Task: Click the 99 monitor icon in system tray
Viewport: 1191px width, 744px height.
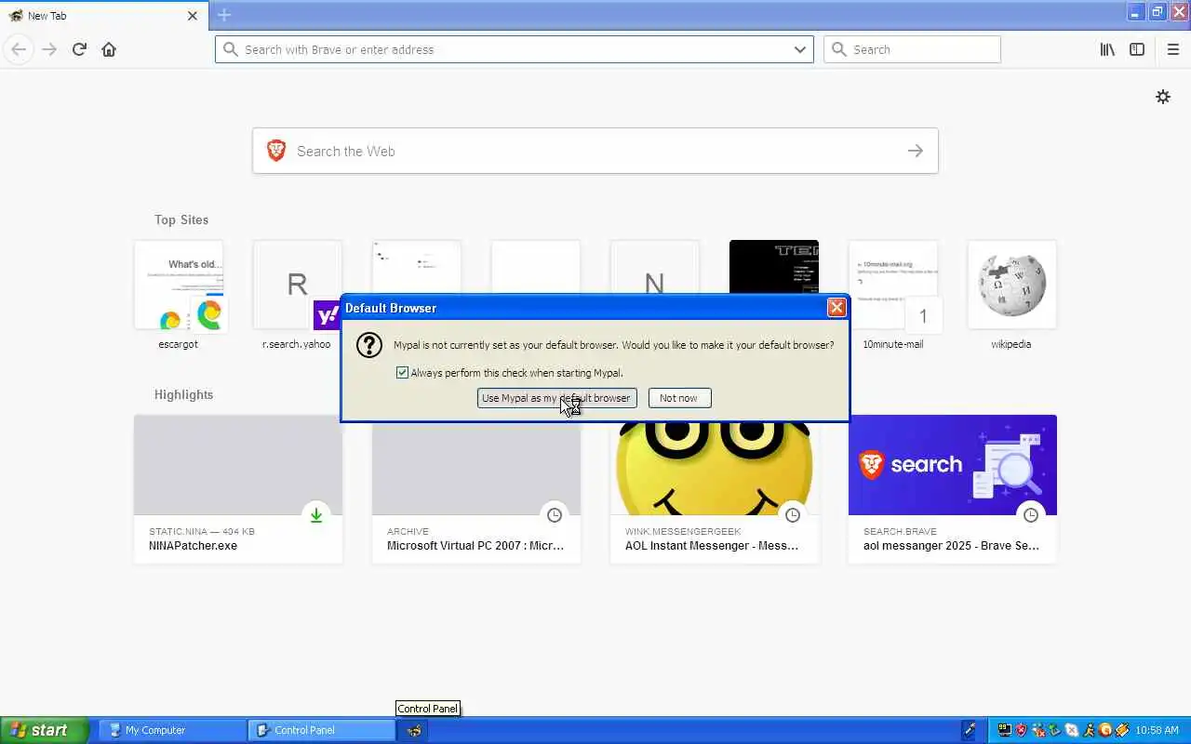Action: (1005, 730)
